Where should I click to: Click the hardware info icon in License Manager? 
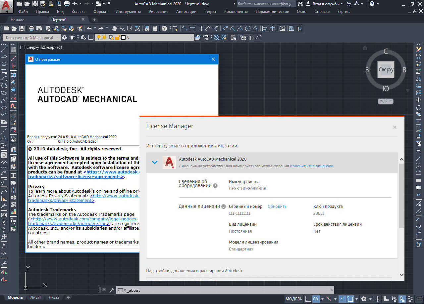(x=215, y=186)
